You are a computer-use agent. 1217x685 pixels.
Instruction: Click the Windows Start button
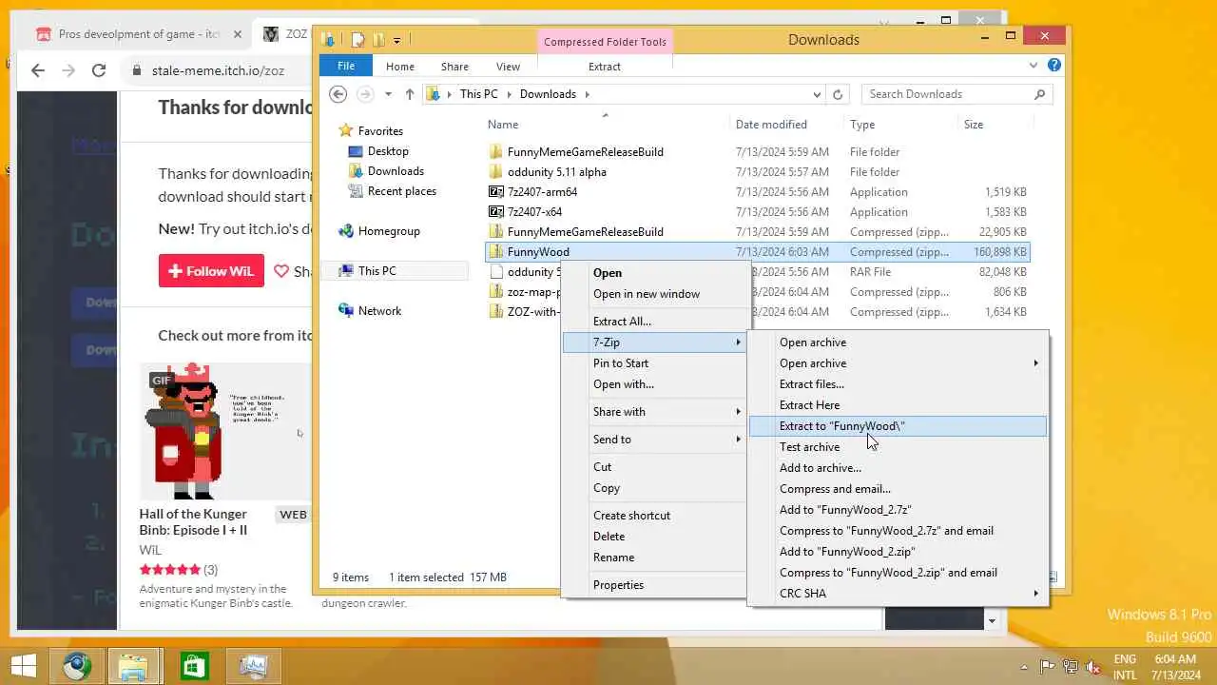coord(24,666)
